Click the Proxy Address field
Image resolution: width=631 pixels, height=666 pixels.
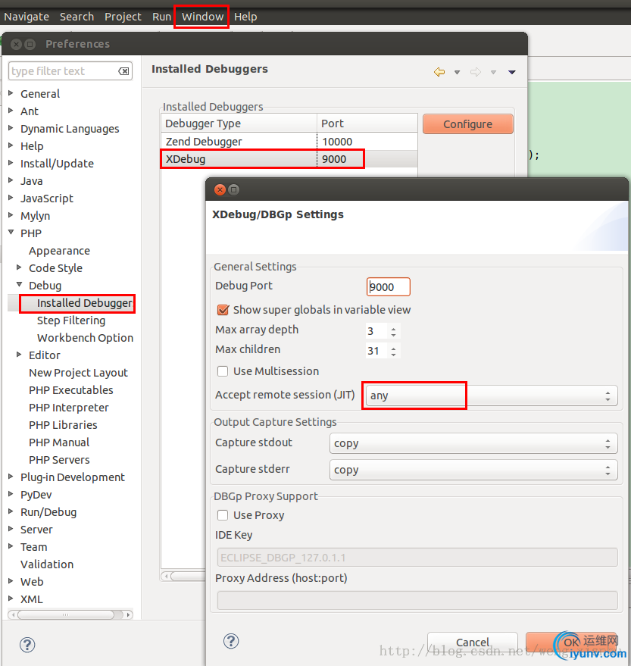[417, 601]
